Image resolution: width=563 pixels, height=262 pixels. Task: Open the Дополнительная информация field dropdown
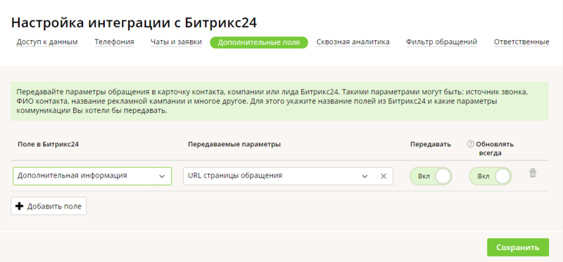tap(92, 176)
